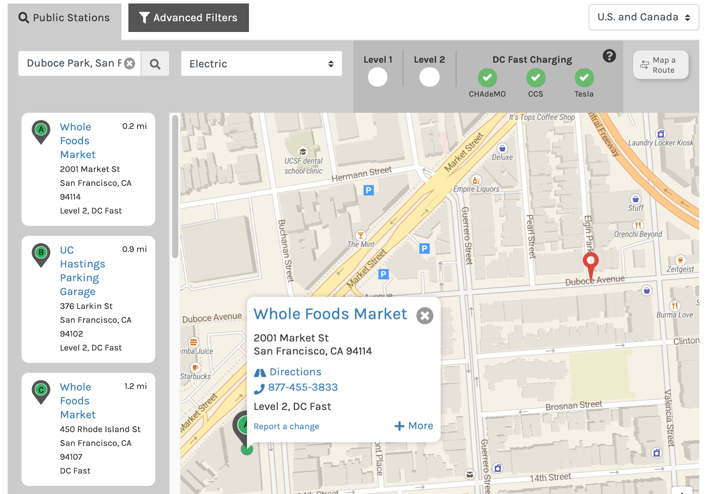Click the station list scrollbar
This screenshot has width=717, height=494.
coord(175,187)
